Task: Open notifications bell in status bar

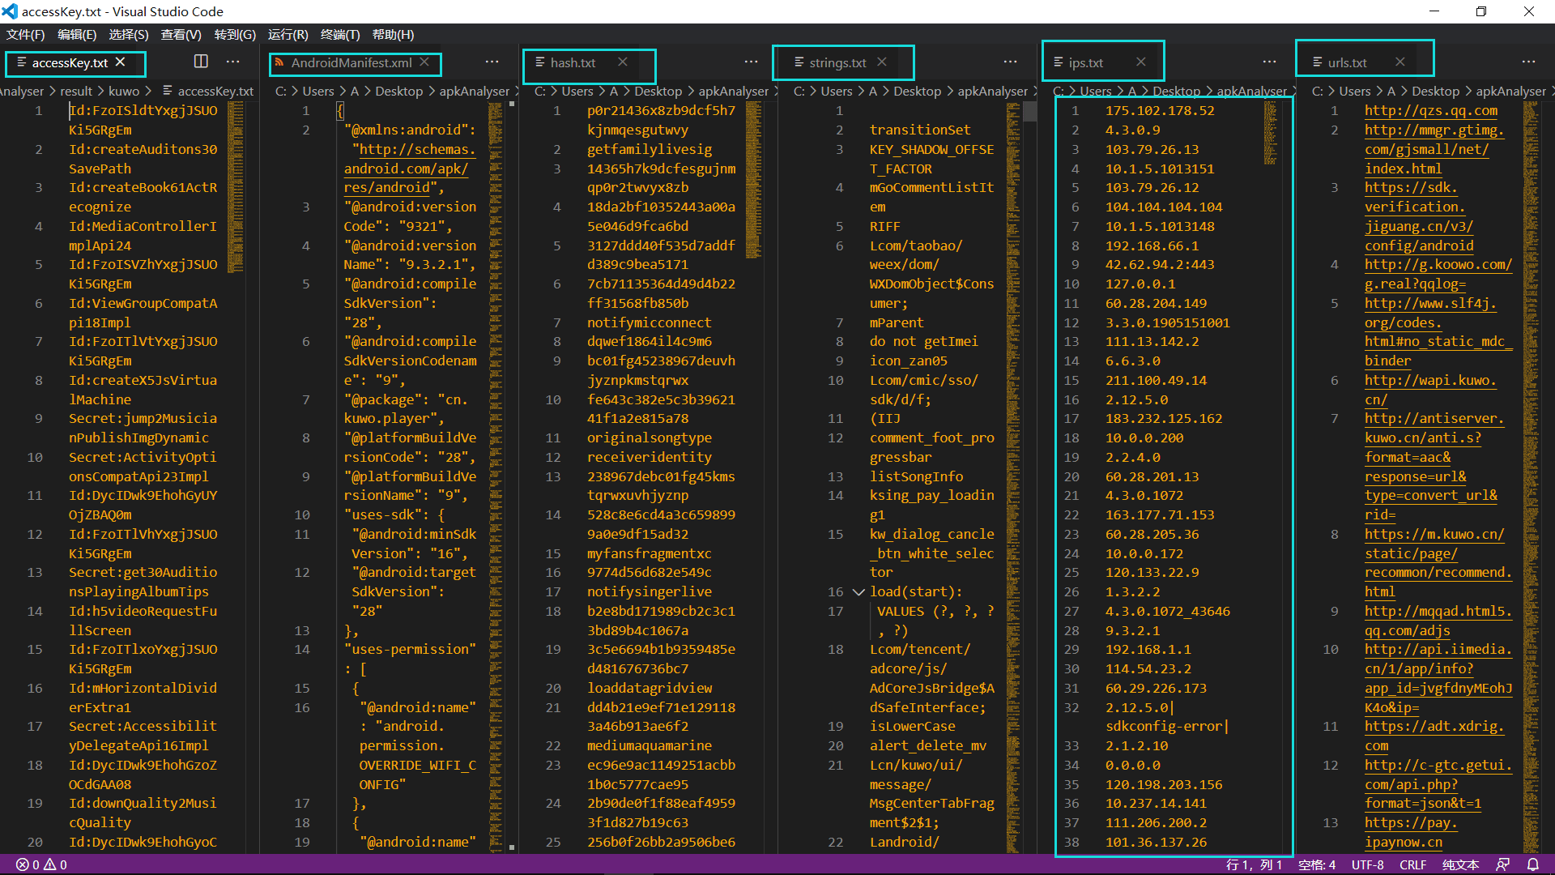Action: coord(1533,864)
